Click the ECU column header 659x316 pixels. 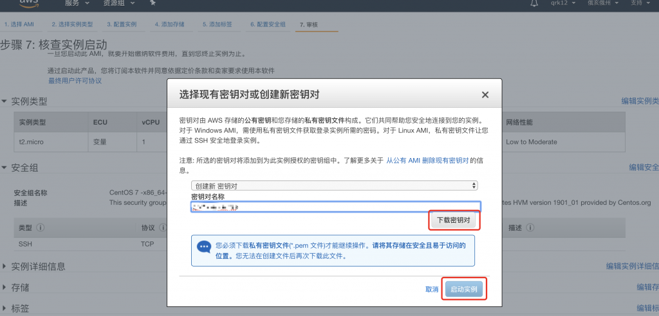coord(100,122)
